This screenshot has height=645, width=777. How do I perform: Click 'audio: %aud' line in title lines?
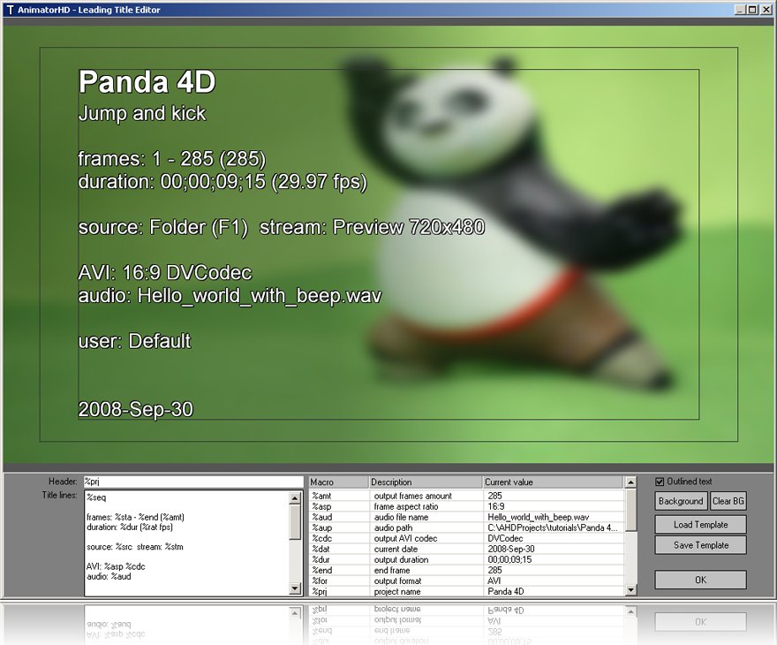coord(109,577)
